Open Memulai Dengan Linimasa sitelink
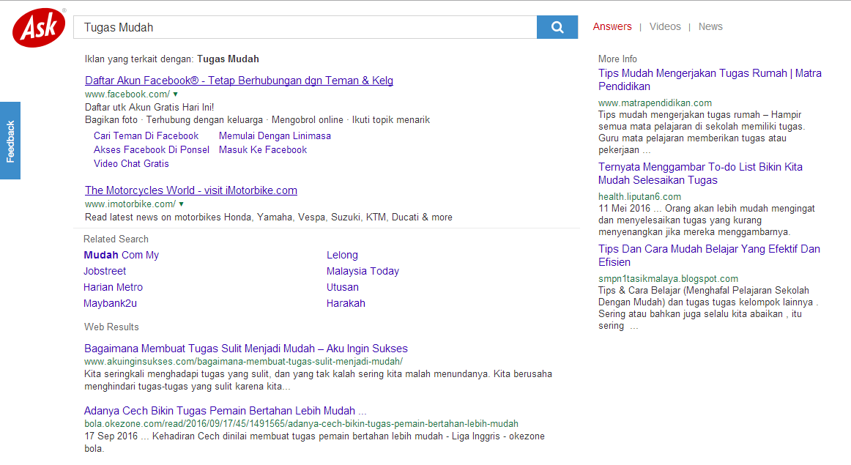 pos(275,135)
